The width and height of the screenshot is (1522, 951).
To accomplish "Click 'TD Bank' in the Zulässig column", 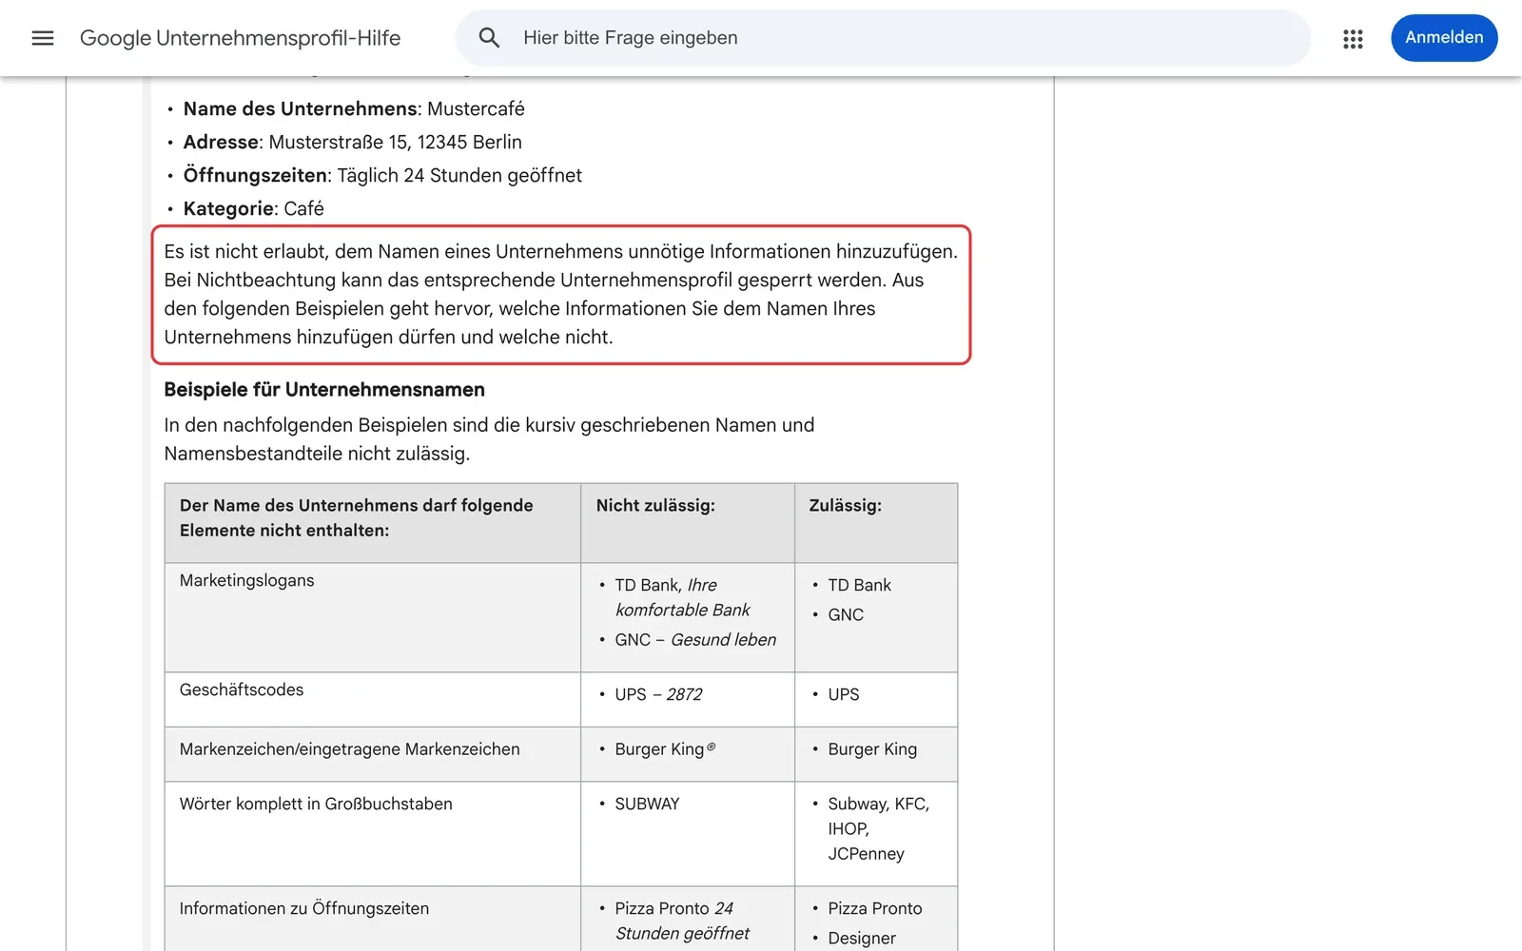I will coord(859,585).
